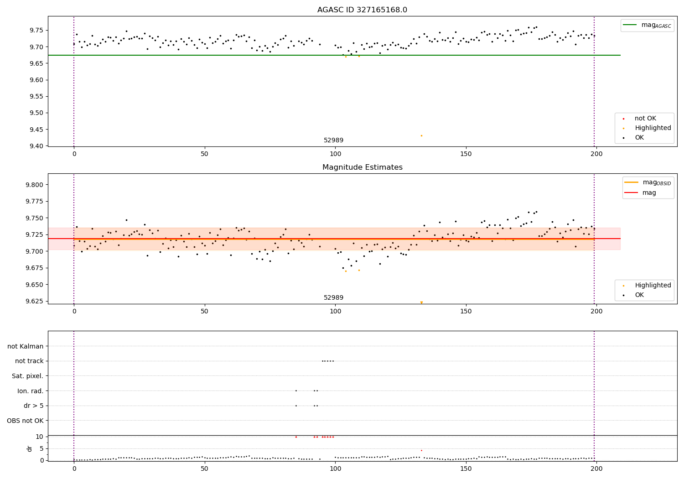Click the '9.725' y-tick in Magnitude Estimates
Image resolution: width=684 pixels, height=479 pixels.
tap(35, 234)
